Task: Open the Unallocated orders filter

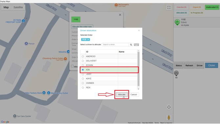Action: [x=212, y=7]
